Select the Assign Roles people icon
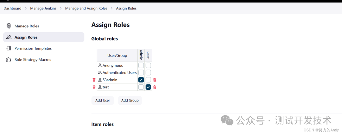342x134 pixels. pyautogui.click(x=9, y=37)
